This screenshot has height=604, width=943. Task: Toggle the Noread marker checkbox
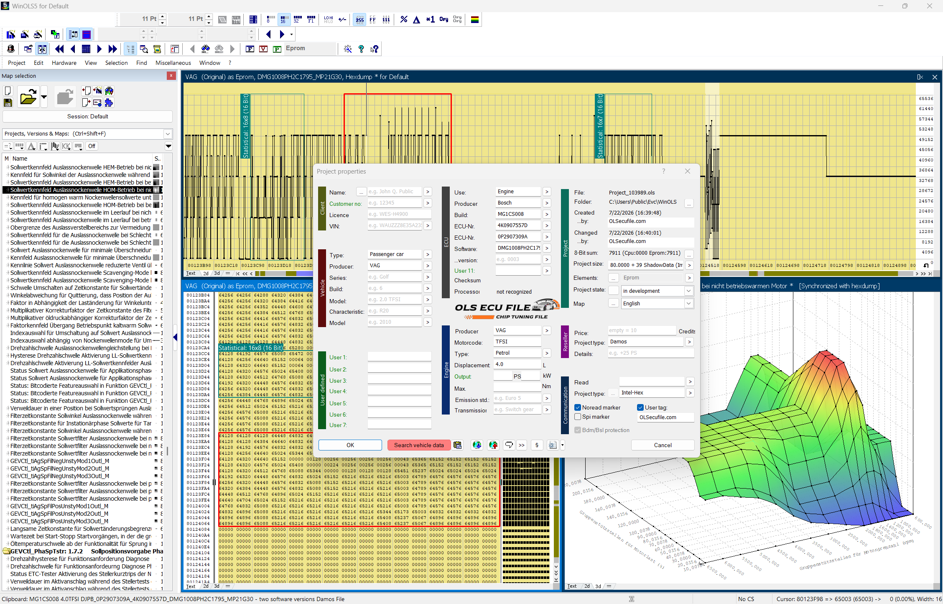578,407
